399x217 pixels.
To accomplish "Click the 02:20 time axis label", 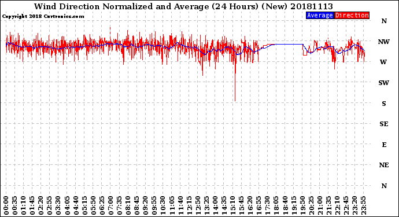I will [x=41, y=205].
